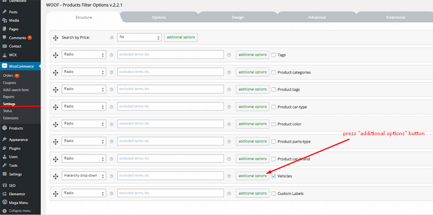The width and height of the screenshot is (433, 215).
Task: Switch to the Options tab
Action: [159, 17]
